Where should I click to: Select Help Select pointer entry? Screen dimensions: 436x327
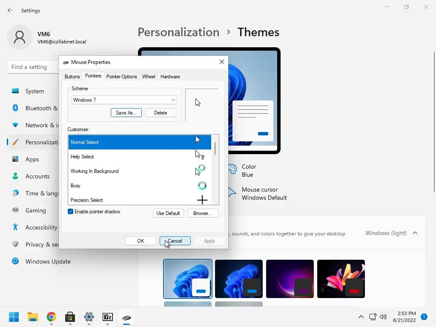(140, 157)
